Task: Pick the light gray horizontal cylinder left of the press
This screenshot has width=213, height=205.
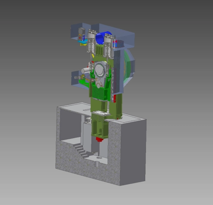Action: click(86, 70)
